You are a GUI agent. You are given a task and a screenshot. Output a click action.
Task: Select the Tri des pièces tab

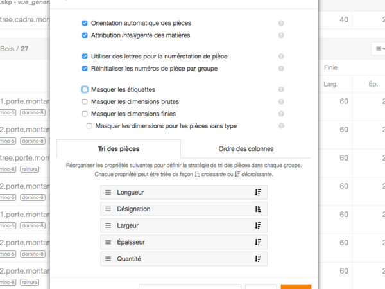click(x=119, y=148)
